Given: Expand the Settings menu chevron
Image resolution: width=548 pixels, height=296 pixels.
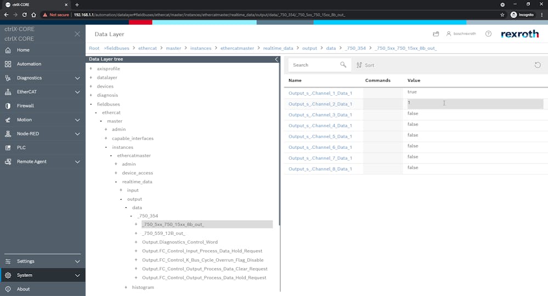Looking at the screenshot, I should pos(77,262).
